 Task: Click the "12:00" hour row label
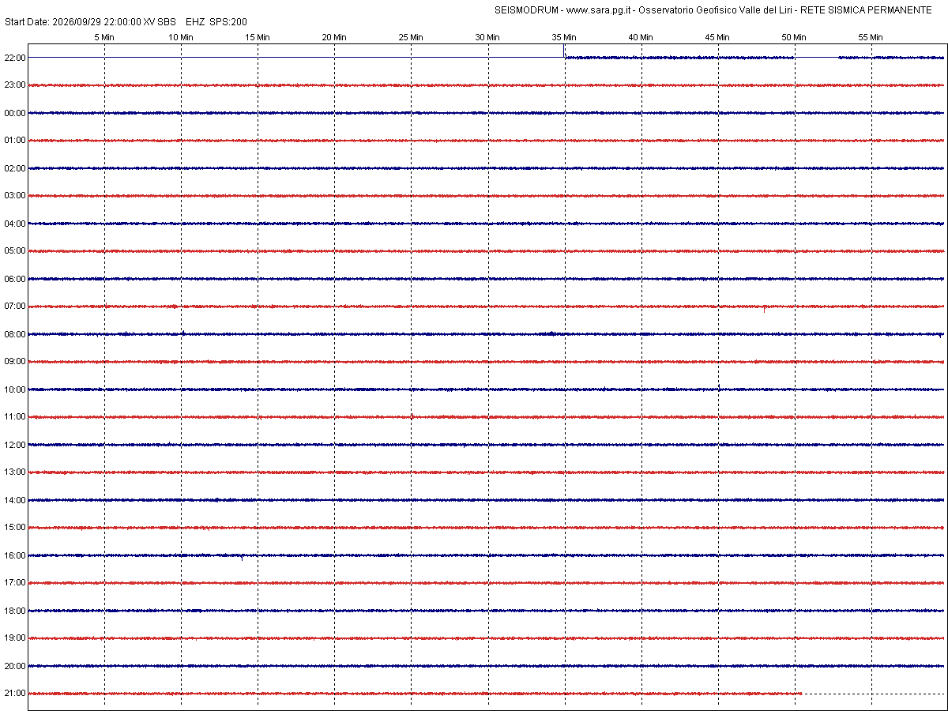pyautogui.click(x=15, y=445)
